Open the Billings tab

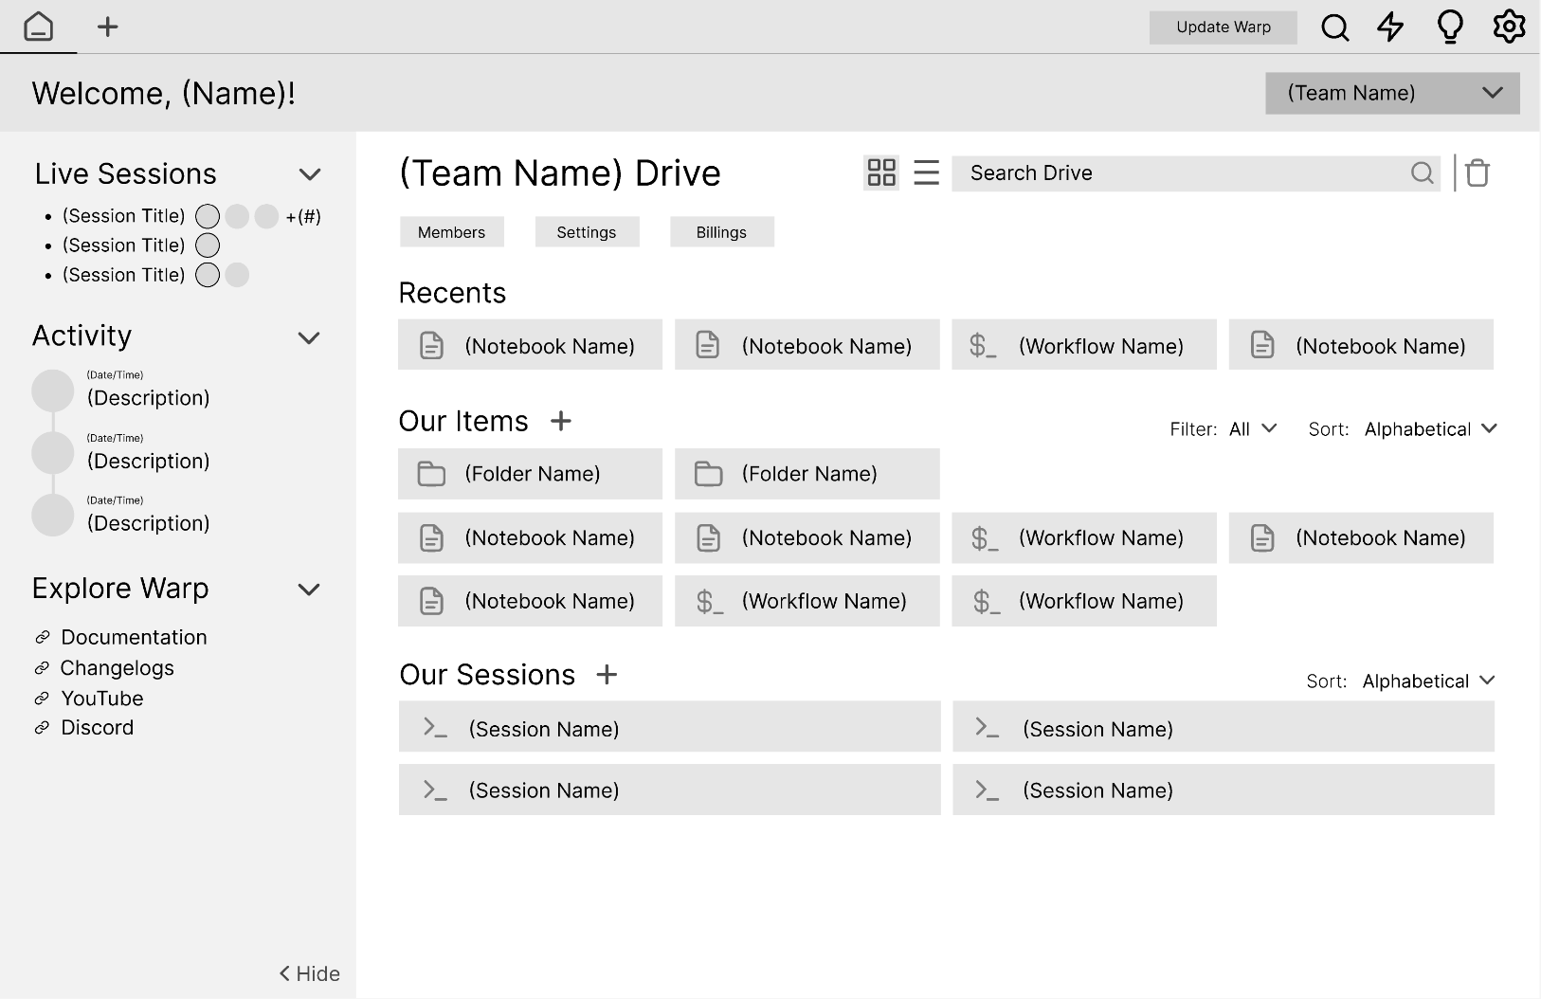pos(721,232)
